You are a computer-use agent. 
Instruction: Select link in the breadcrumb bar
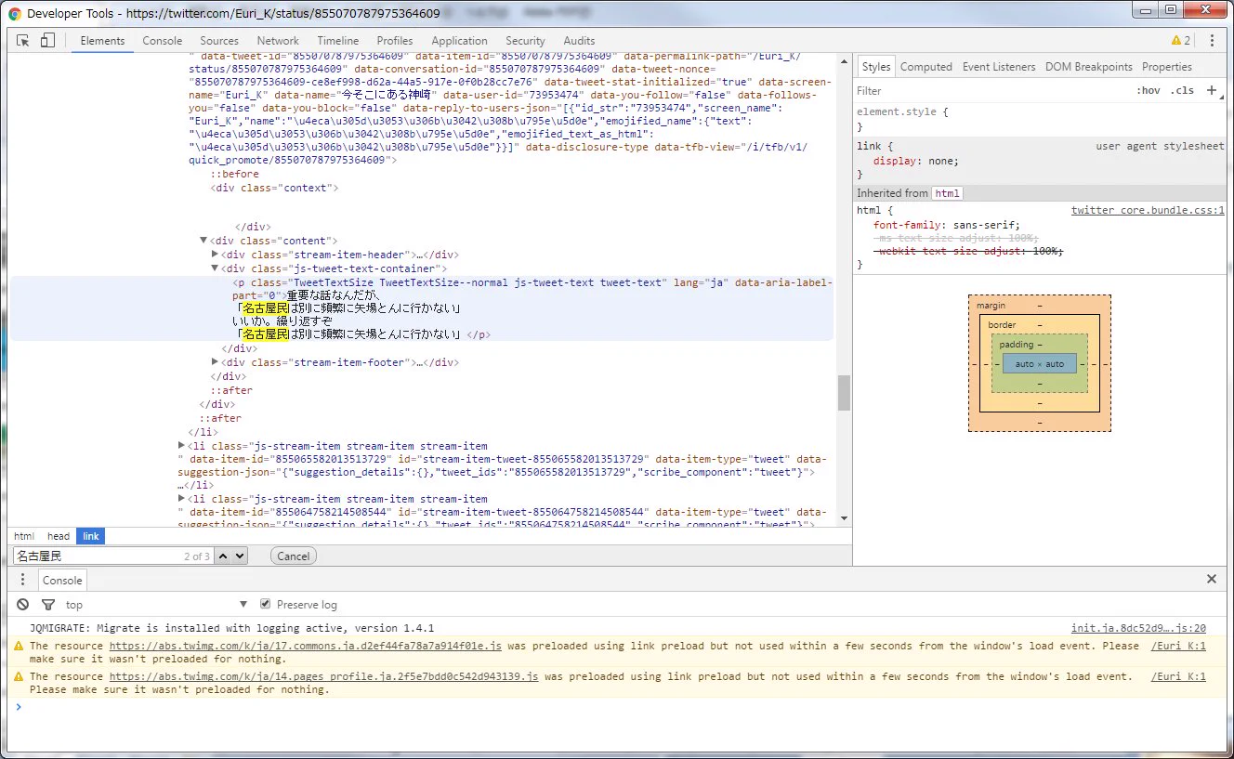pyautogui.click(x=90, y=536)
